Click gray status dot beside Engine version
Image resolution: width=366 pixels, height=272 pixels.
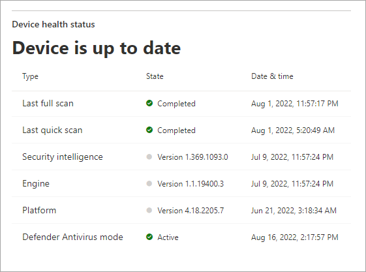coord(149,183)
